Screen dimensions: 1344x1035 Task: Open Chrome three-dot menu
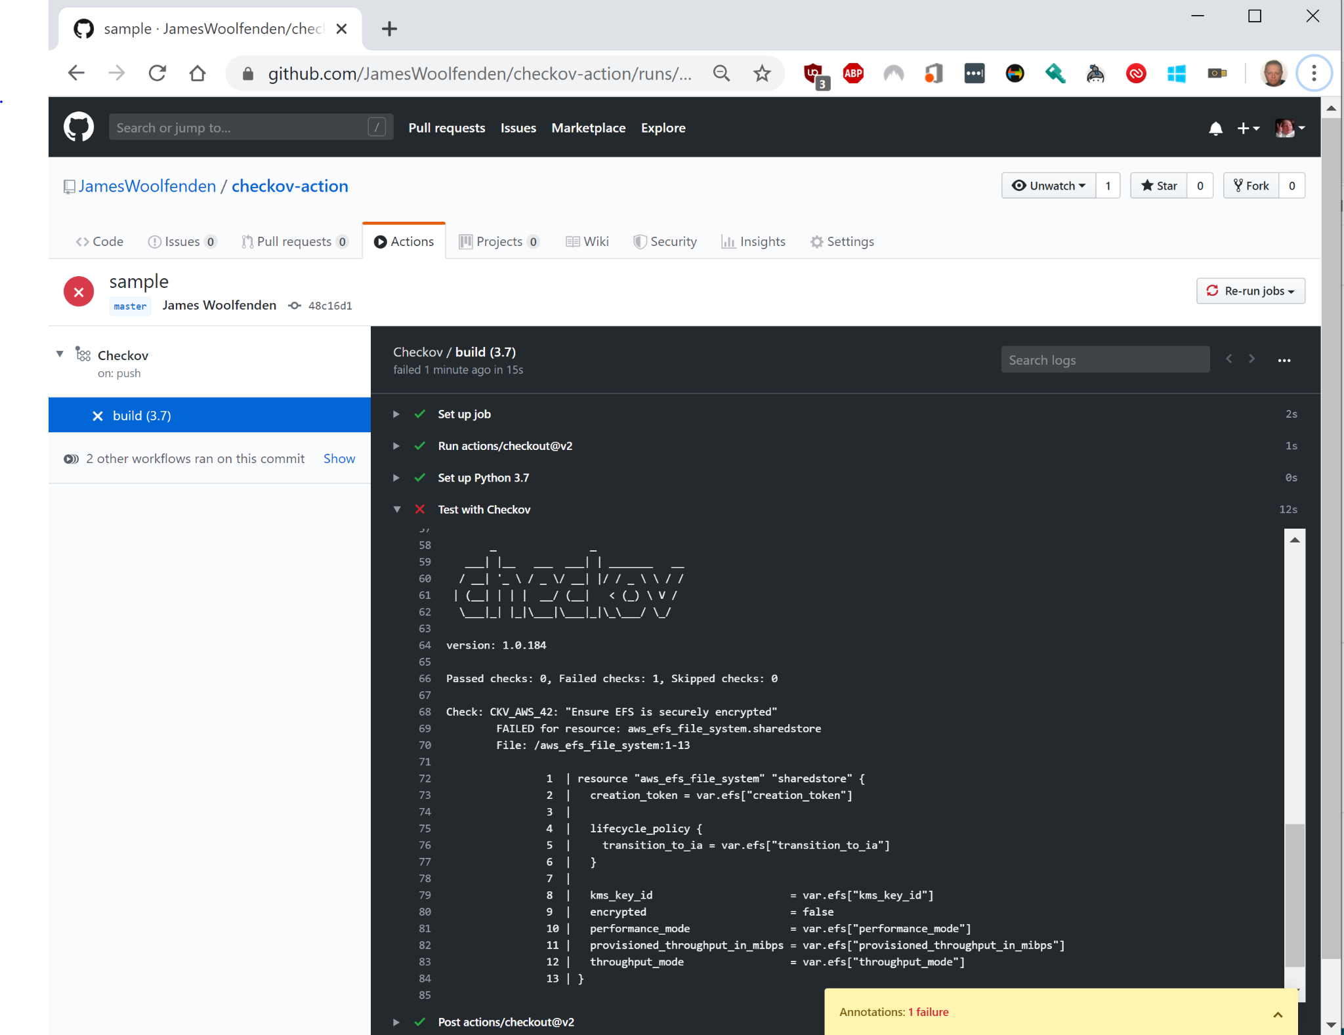[x=1314, y=73]
